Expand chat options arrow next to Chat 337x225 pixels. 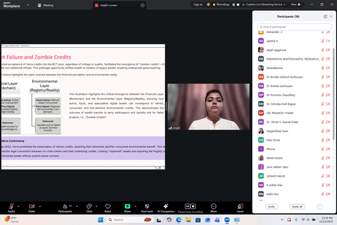(x=97, y=206)
